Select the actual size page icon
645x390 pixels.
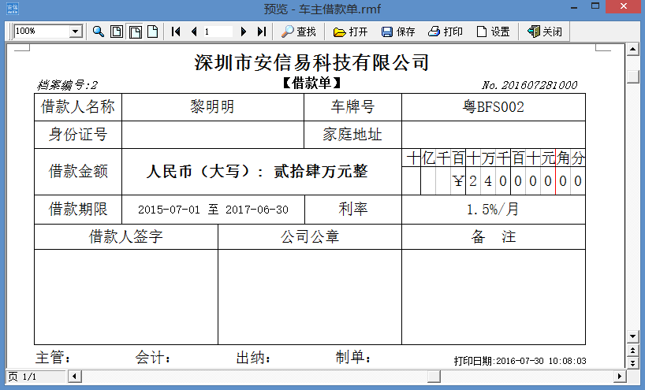click(153, 32)
